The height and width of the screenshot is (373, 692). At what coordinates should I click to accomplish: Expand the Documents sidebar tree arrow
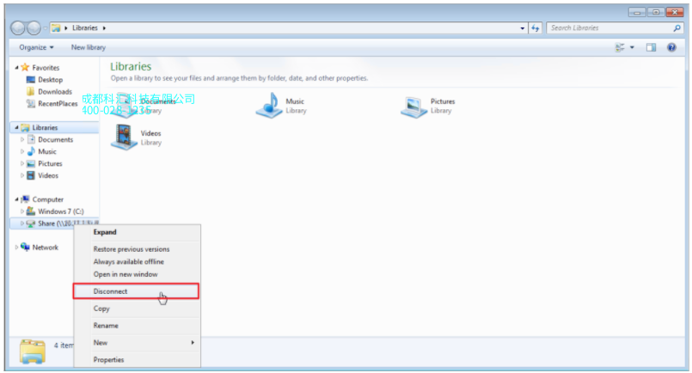coord(22,139)
